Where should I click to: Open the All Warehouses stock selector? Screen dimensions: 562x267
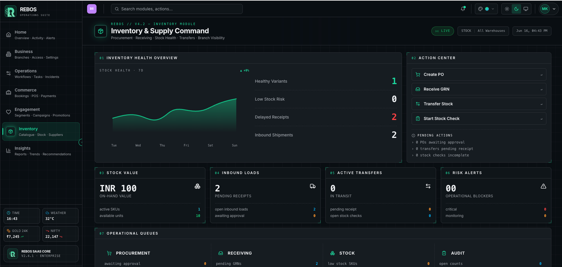[x=483, y=31]
